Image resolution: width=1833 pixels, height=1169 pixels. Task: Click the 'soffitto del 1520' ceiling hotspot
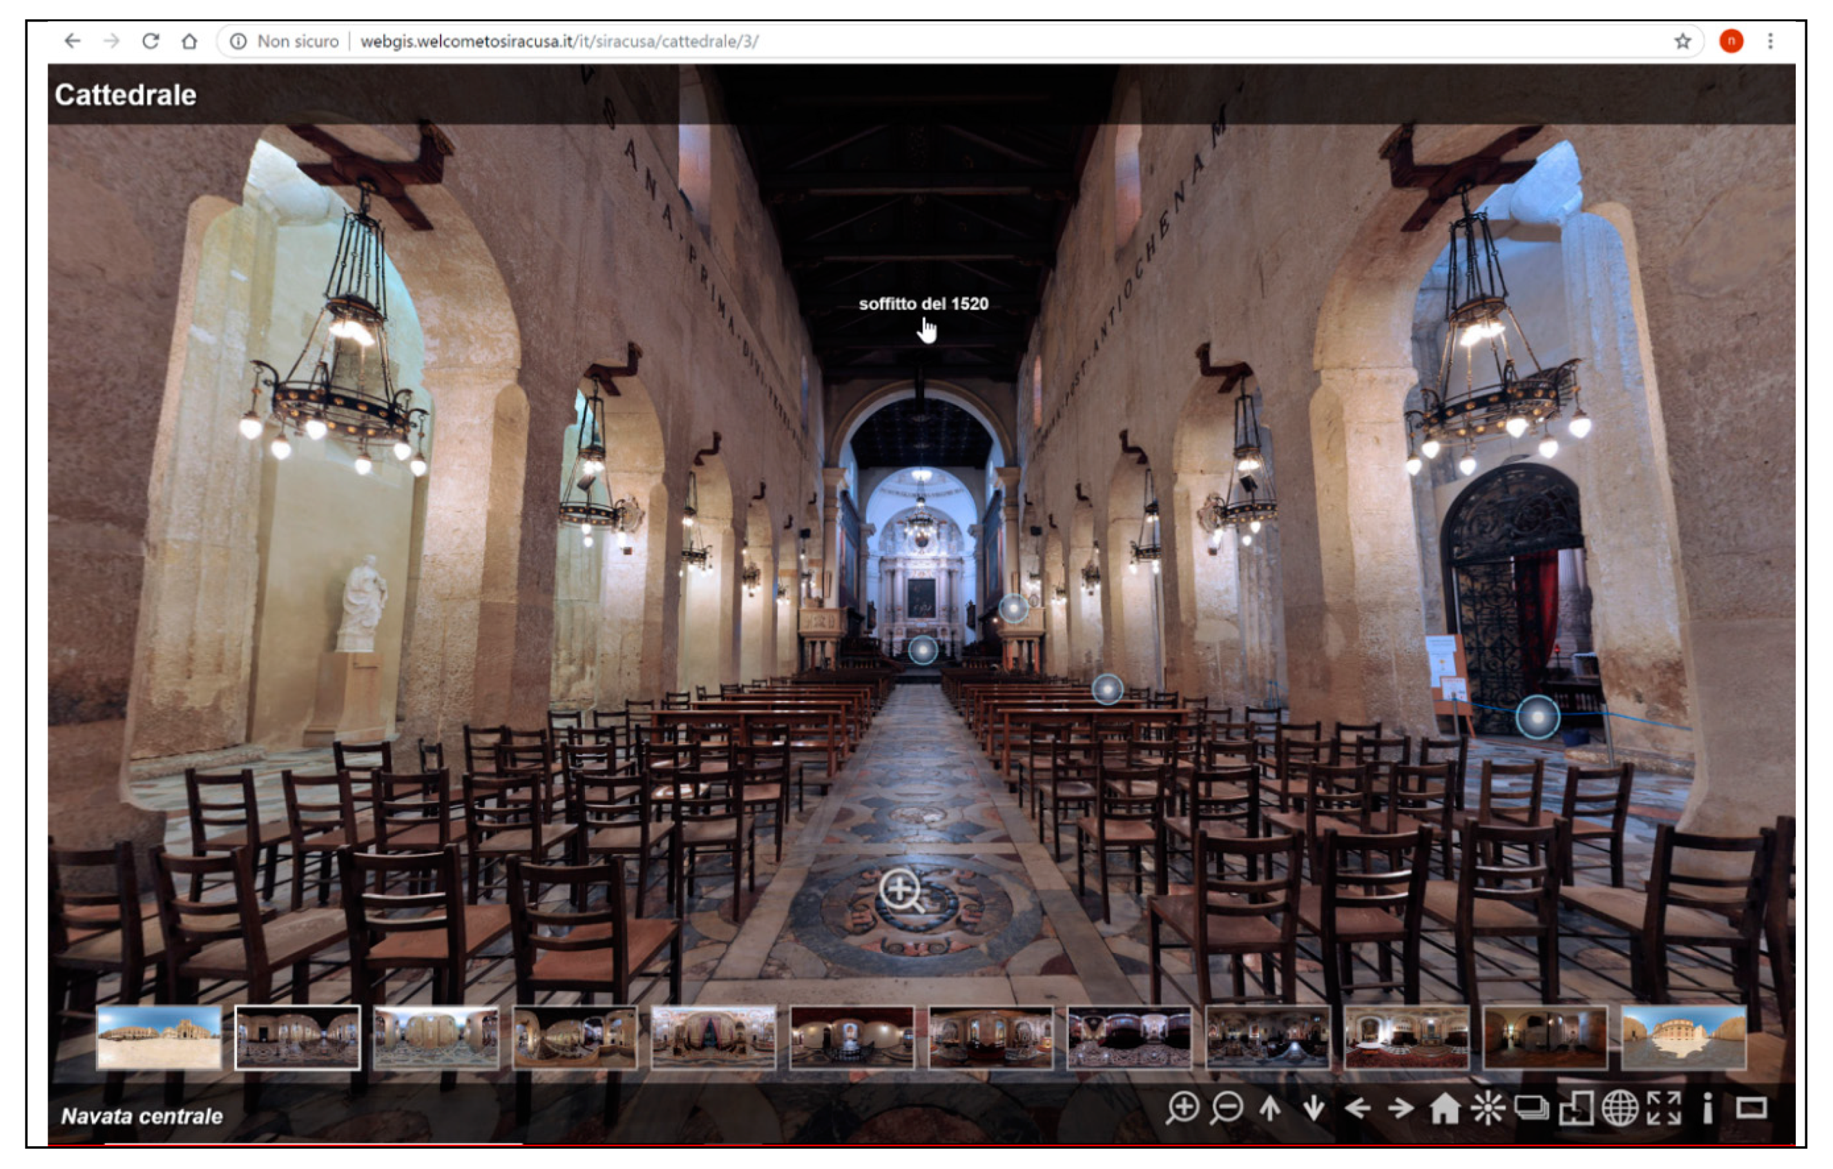(x=923, y=305)
